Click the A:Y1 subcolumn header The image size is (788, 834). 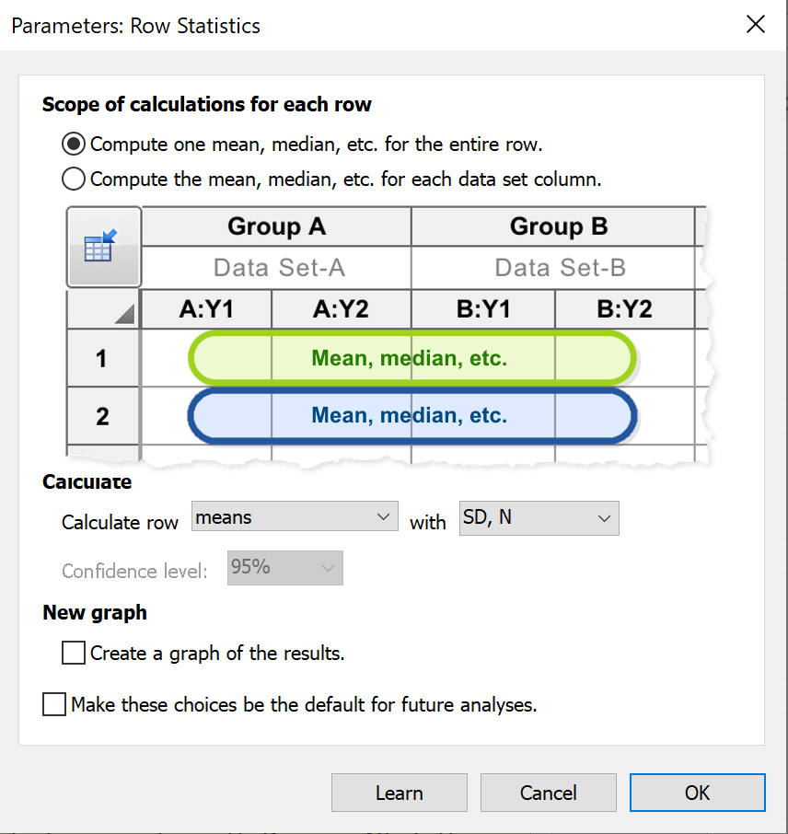pyautogui.click(x=206, y=309)
